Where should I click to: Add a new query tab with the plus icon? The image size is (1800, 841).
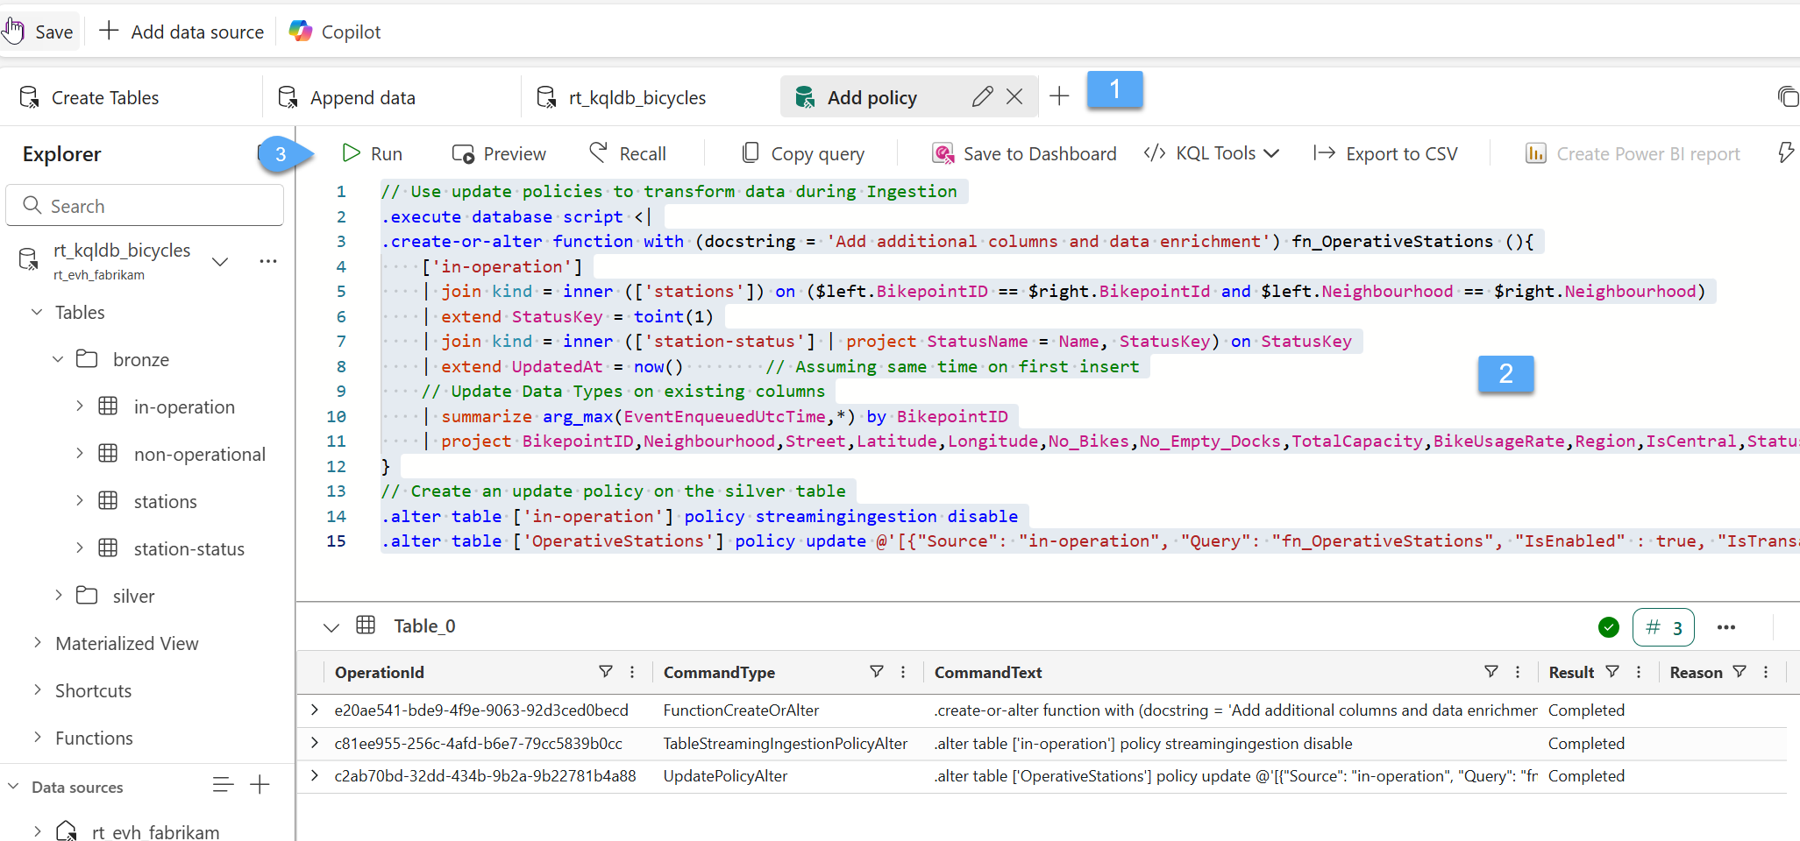point(1059,96)
